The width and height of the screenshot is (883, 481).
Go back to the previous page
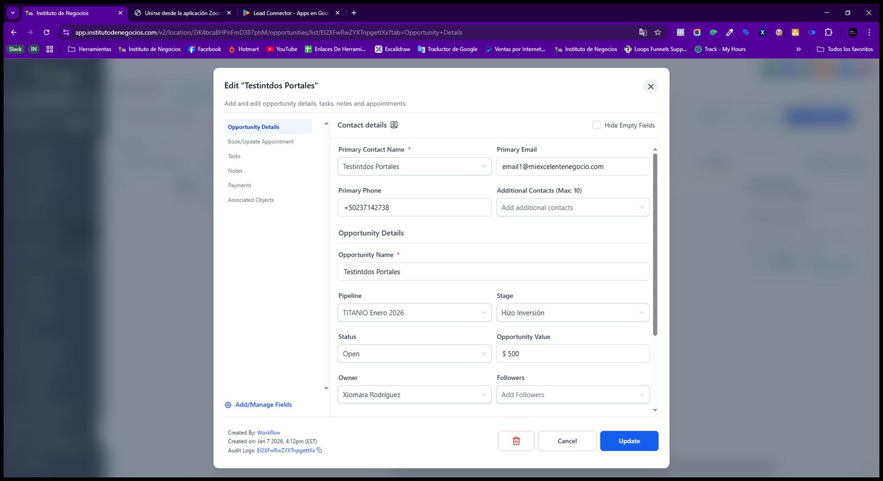14,33
